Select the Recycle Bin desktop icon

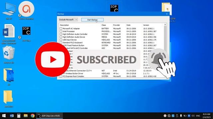(9, 55)
